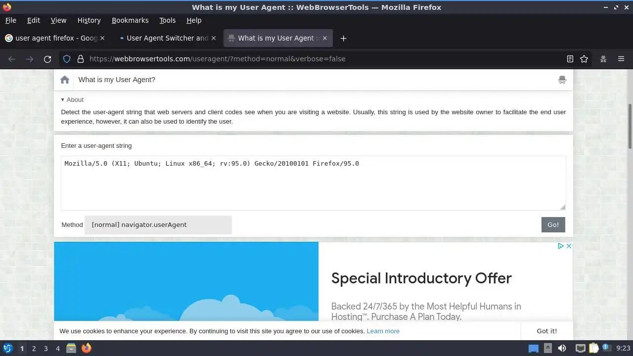
Task: Click the 'Enter a user-agent string' label
Action: [x=96, y=146]
